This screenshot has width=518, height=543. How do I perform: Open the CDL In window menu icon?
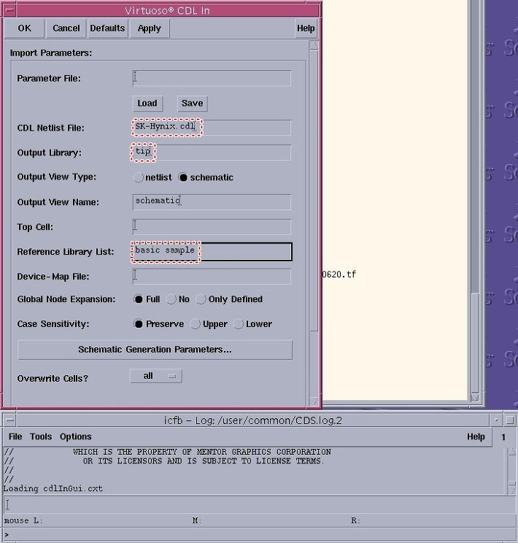pos(10,10)
